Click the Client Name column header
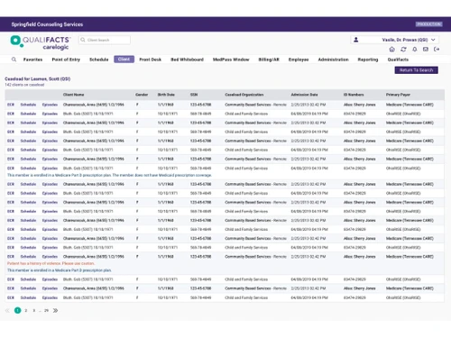This screenshot has height=338, width=451. coord(73,95)
